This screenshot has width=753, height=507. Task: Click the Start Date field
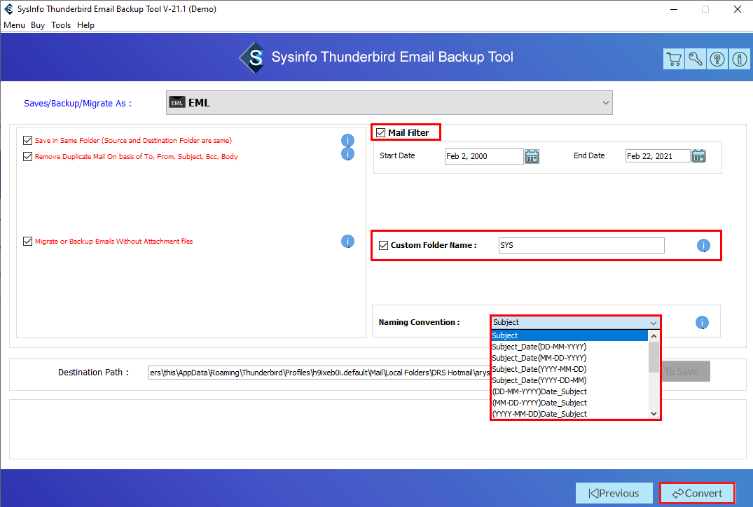coord(484,156)
